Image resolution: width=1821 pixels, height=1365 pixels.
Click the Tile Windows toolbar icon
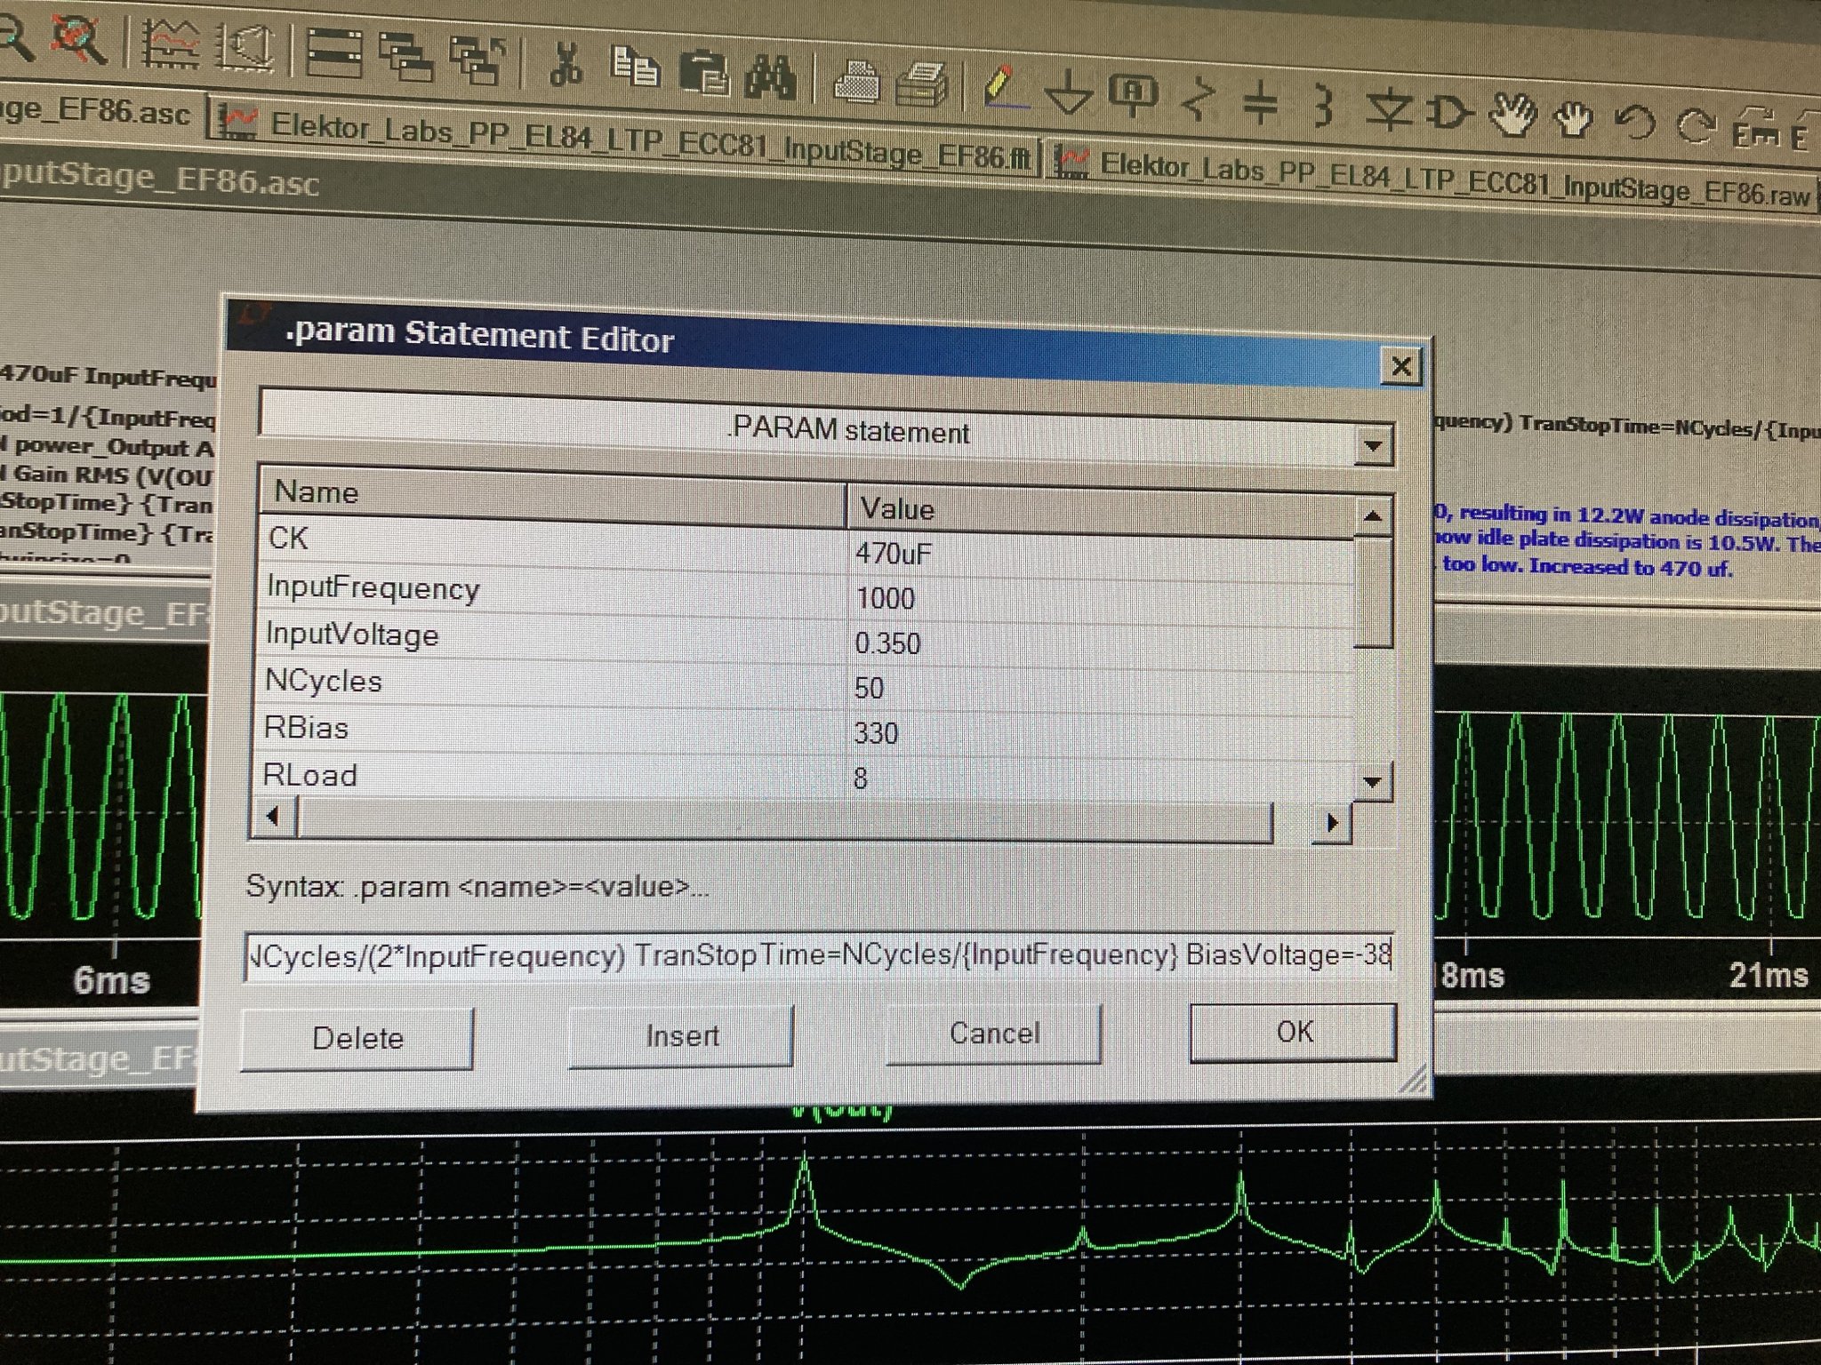point(334,52)
